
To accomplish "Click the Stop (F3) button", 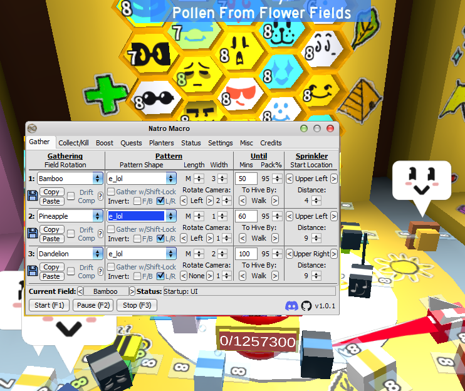I will [137, 305].
